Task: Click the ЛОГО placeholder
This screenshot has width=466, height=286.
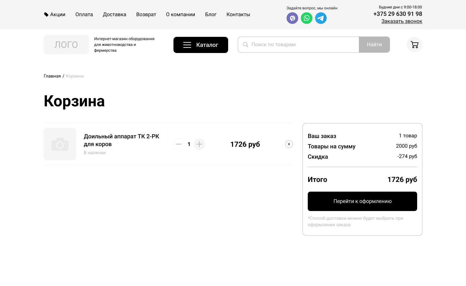Action: (66, 45)
